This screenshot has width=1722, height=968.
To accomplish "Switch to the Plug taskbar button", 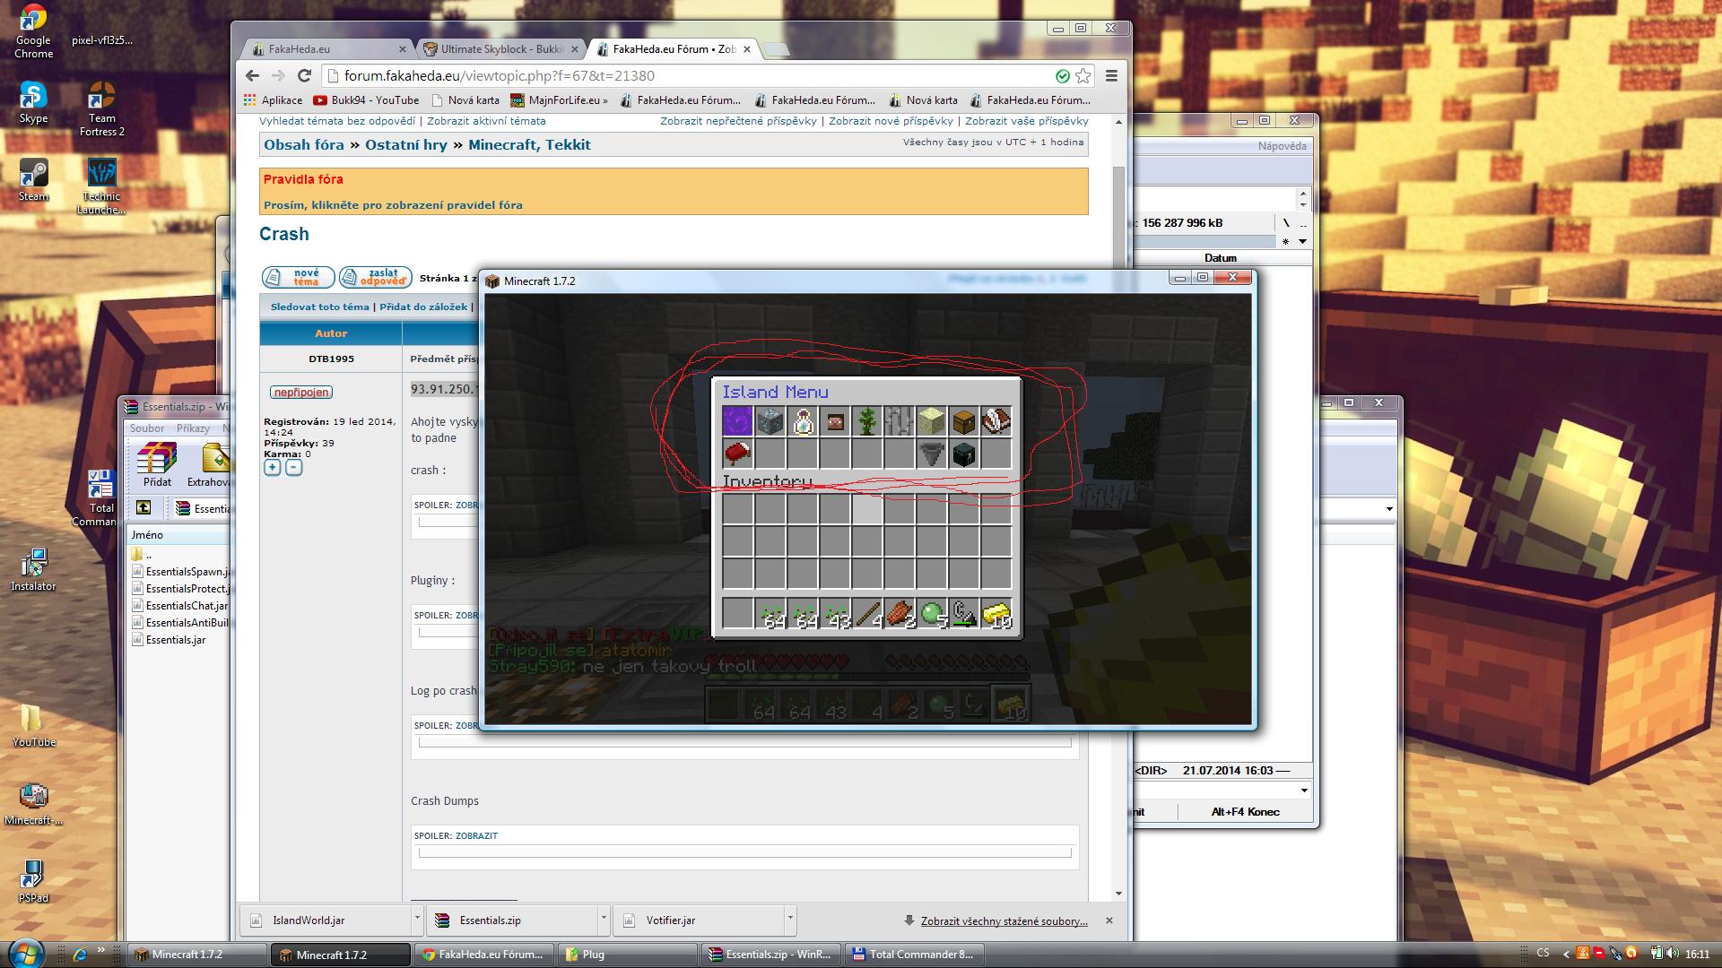I will click(x=628, y=955).
